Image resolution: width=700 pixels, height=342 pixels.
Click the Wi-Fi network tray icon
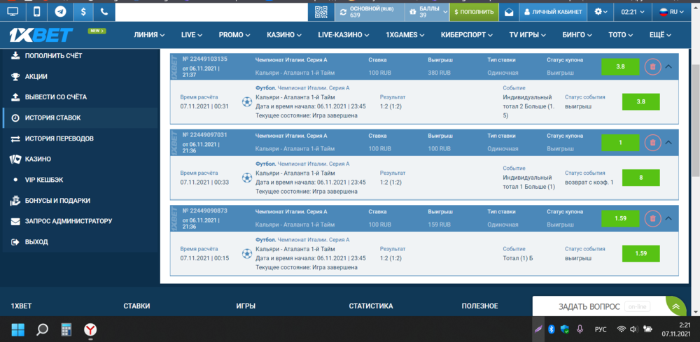tap(621, 329)
